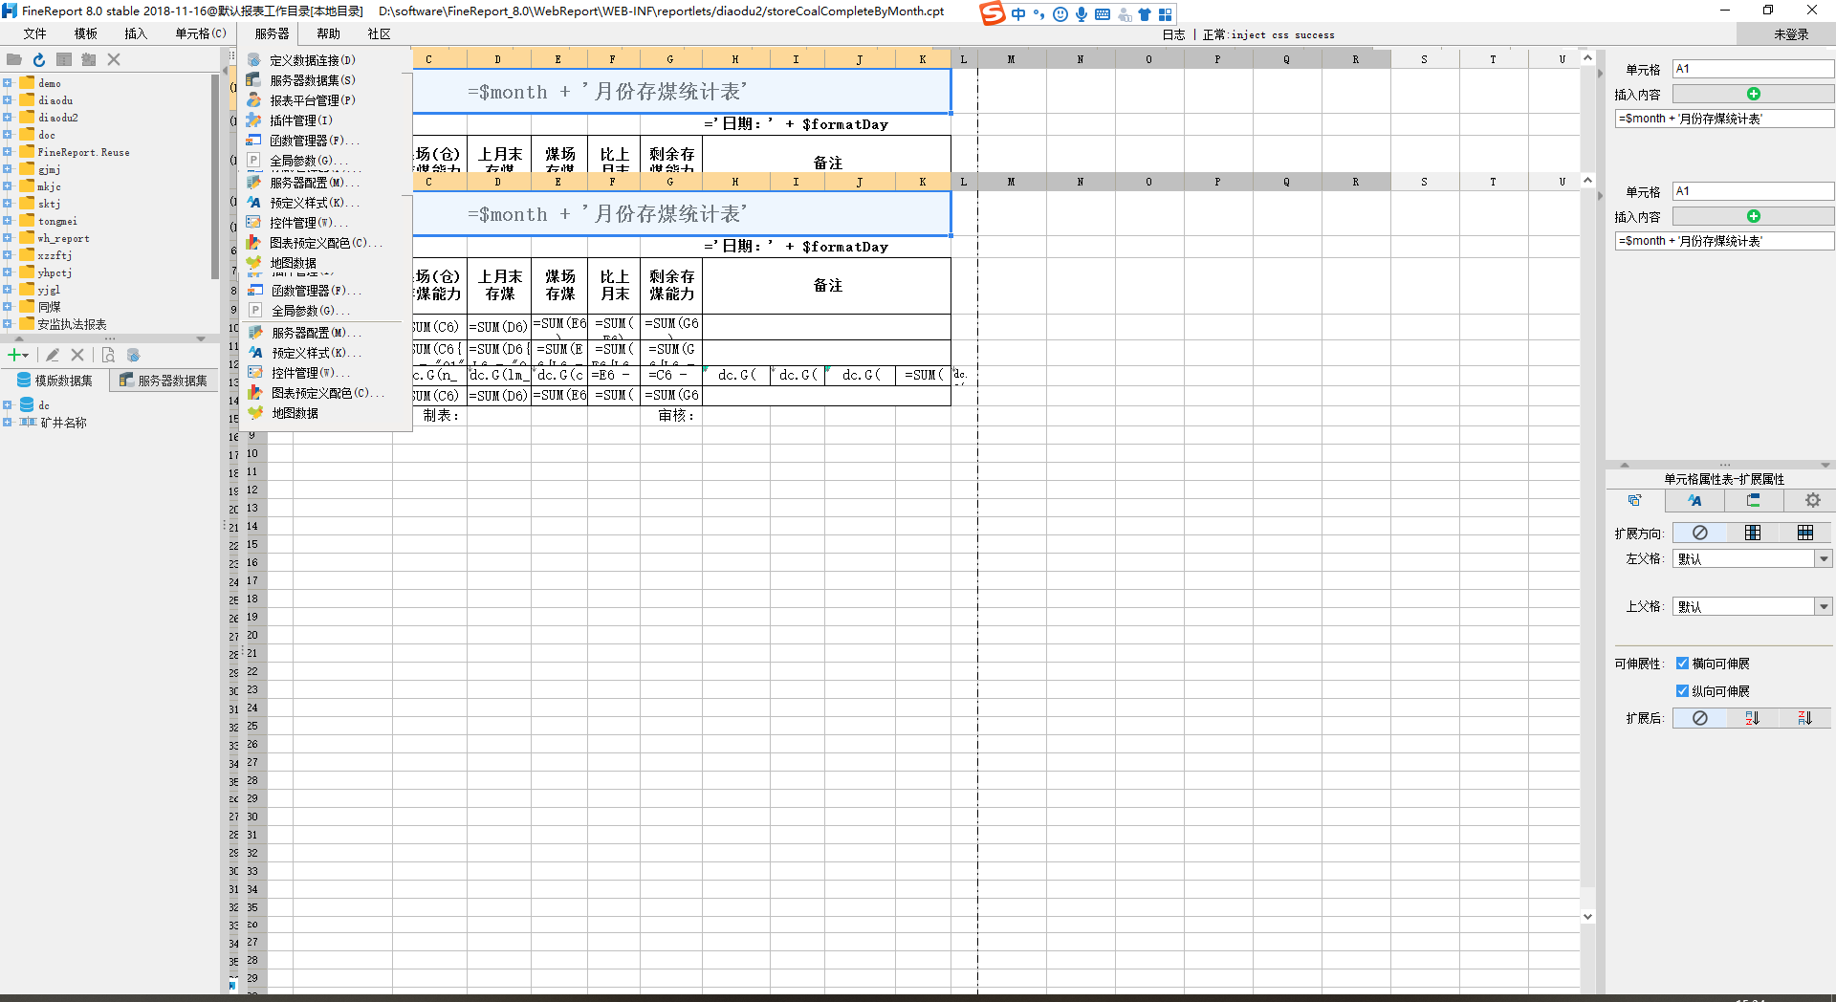Click the file tree vertical scrollbar
Viewport: 1836px width, 1002px height.
point(214,177)
